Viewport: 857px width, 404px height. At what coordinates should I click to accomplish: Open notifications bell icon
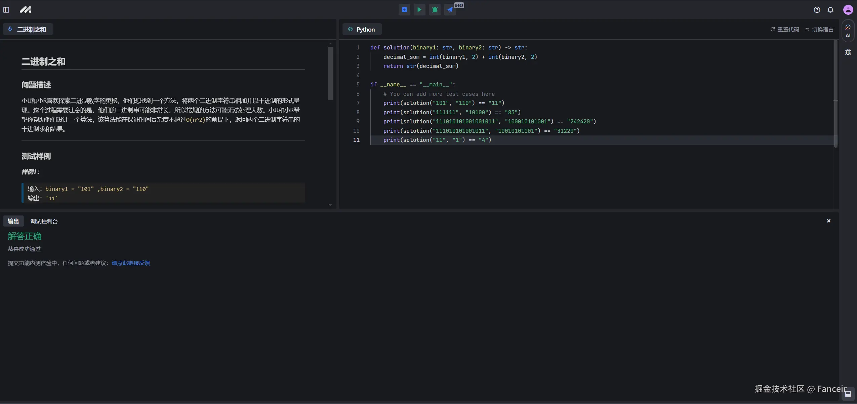830,10
